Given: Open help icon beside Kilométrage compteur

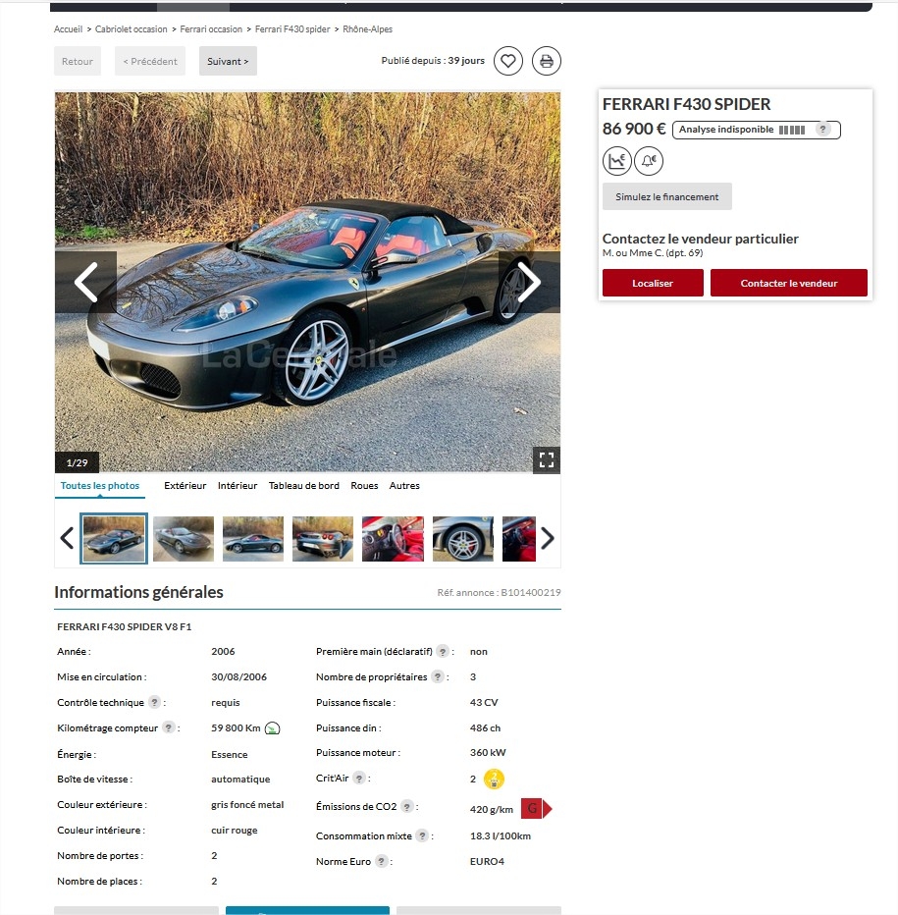Looking at the screenshot, I should [169, 727].
